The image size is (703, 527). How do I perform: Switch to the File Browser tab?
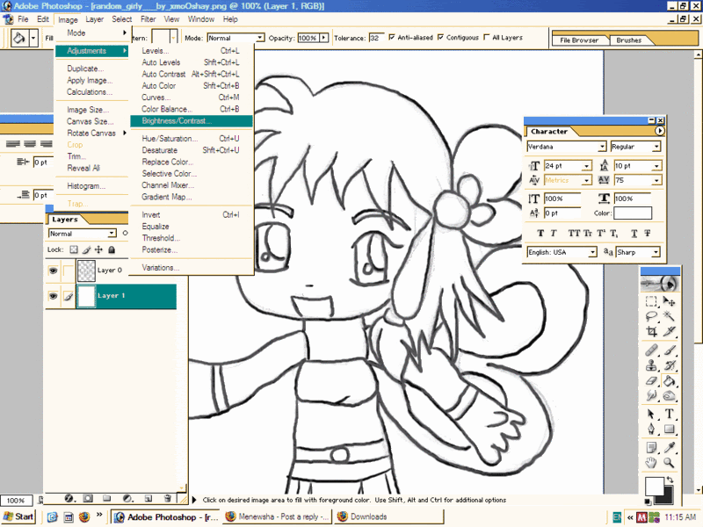coord(579,40)
